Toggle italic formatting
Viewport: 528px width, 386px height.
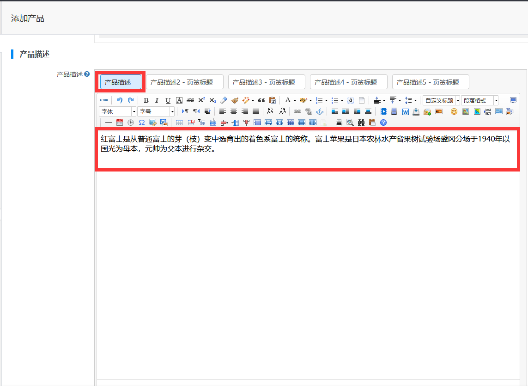(157, 100)
